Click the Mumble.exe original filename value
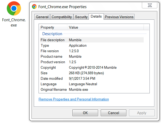This screenshot has width=161, height=123. 78,89
